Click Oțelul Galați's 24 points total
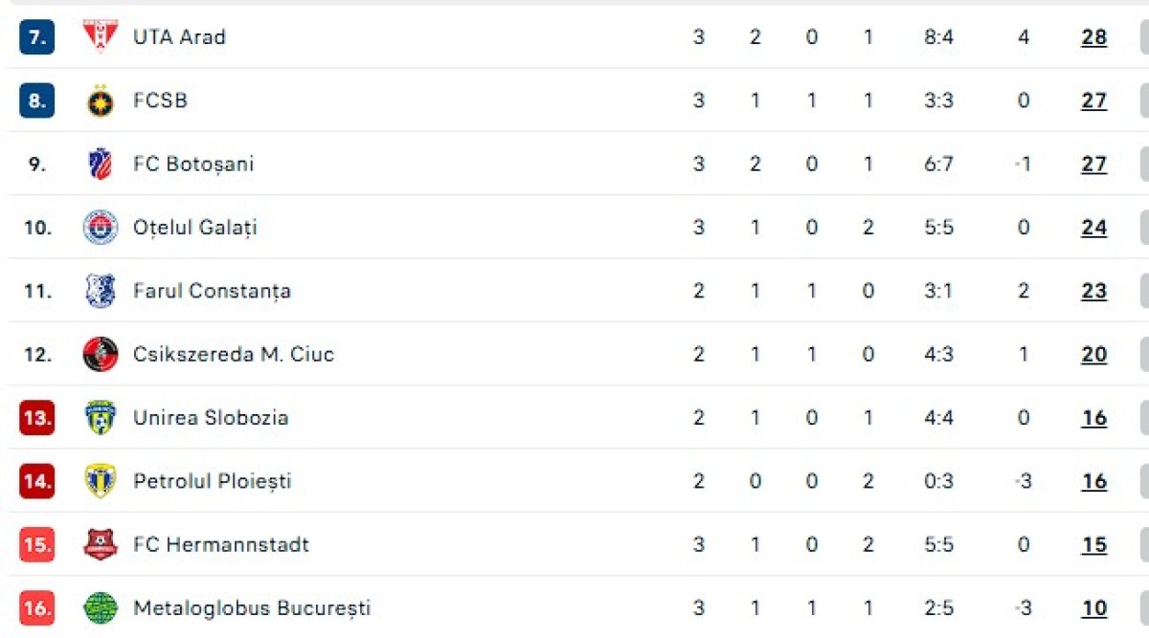This screenshot has height=638, width=1149. (x=1093, y=228)
